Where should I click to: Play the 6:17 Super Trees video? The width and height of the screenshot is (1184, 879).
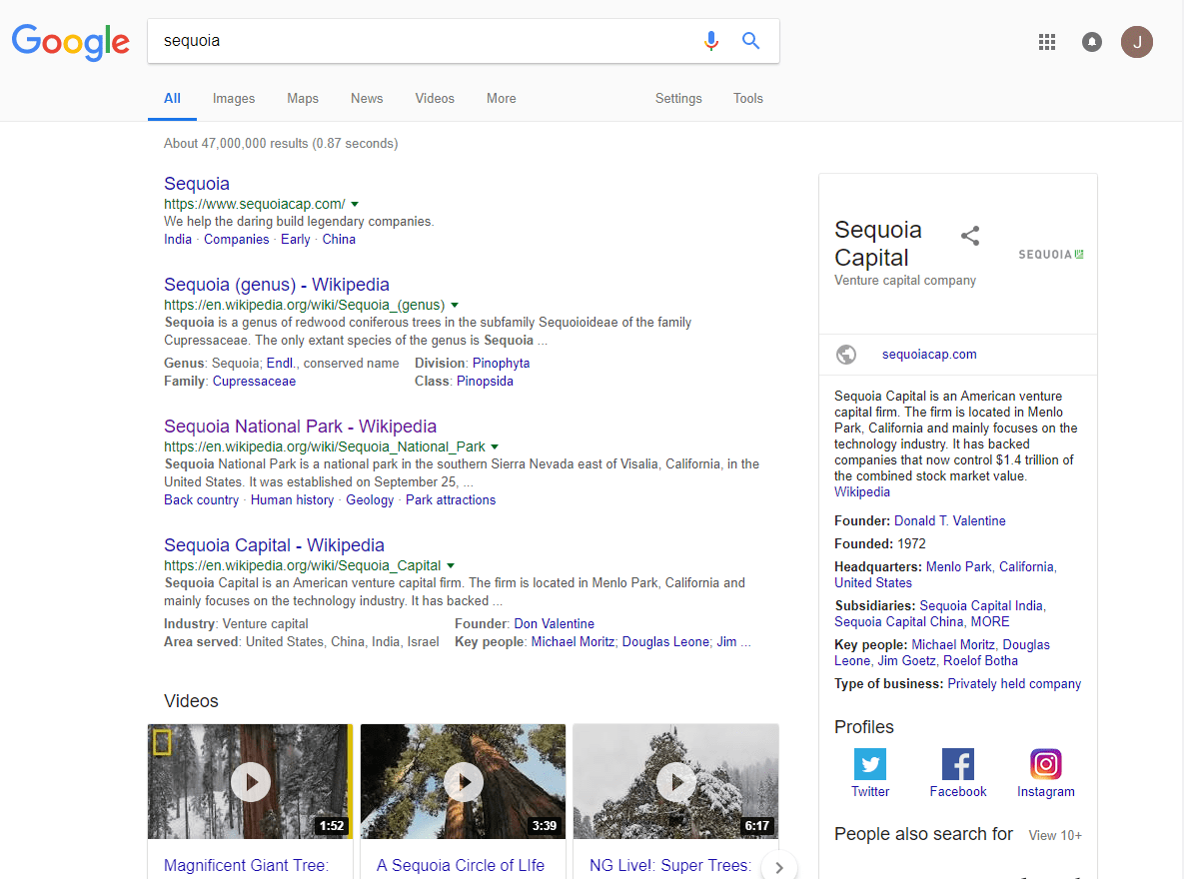click(x=675, y=781)
